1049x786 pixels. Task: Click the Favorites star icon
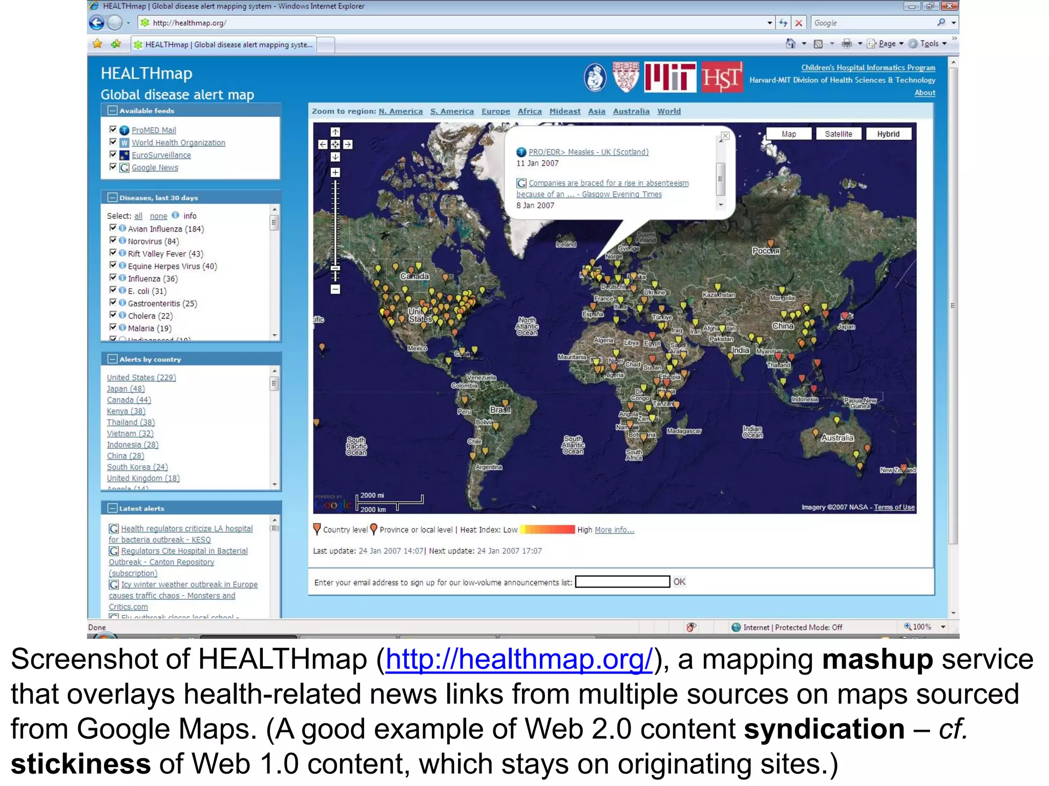tap(97, 44)
